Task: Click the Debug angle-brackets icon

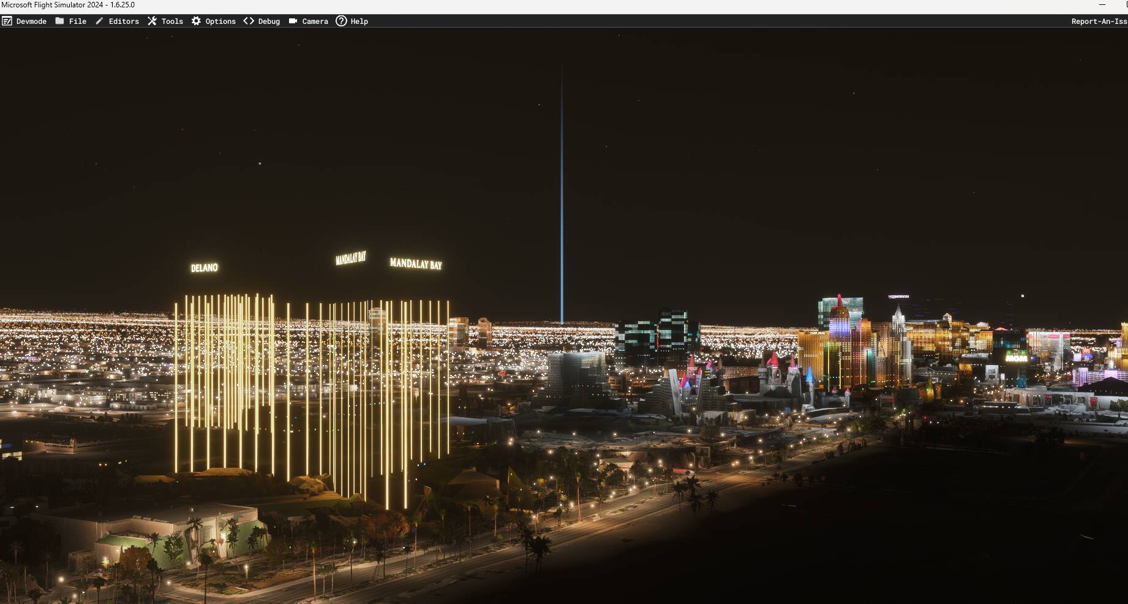Action: click(x=249, y=21)
